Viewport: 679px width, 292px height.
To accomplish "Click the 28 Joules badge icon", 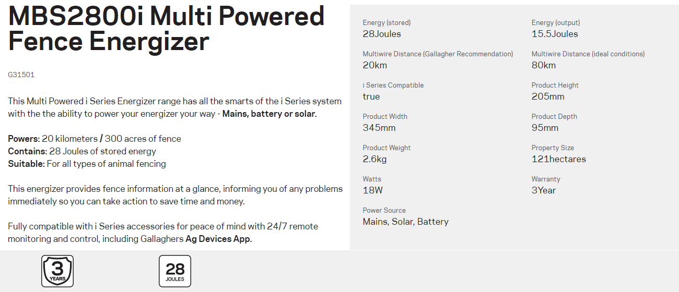I will coord(175,271).
